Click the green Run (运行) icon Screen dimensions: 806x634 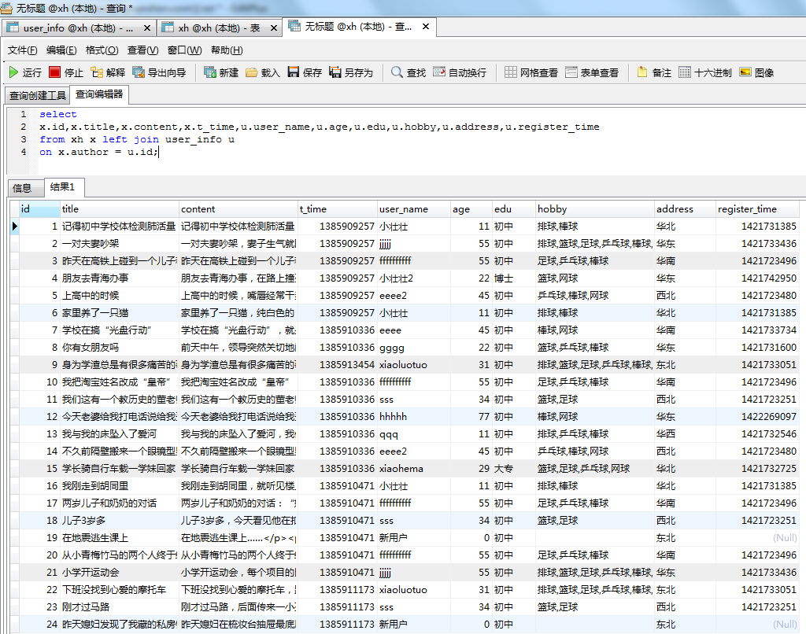pos(13,72)
